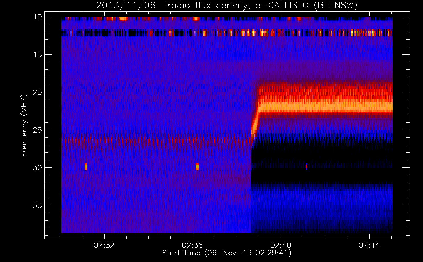Click the frequency tick label 25
The image size is (423, 262).
pos(37,130)
